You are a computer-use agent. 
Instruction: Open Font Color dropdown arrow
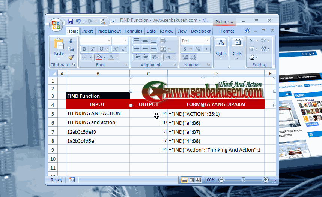coord(117,57)
